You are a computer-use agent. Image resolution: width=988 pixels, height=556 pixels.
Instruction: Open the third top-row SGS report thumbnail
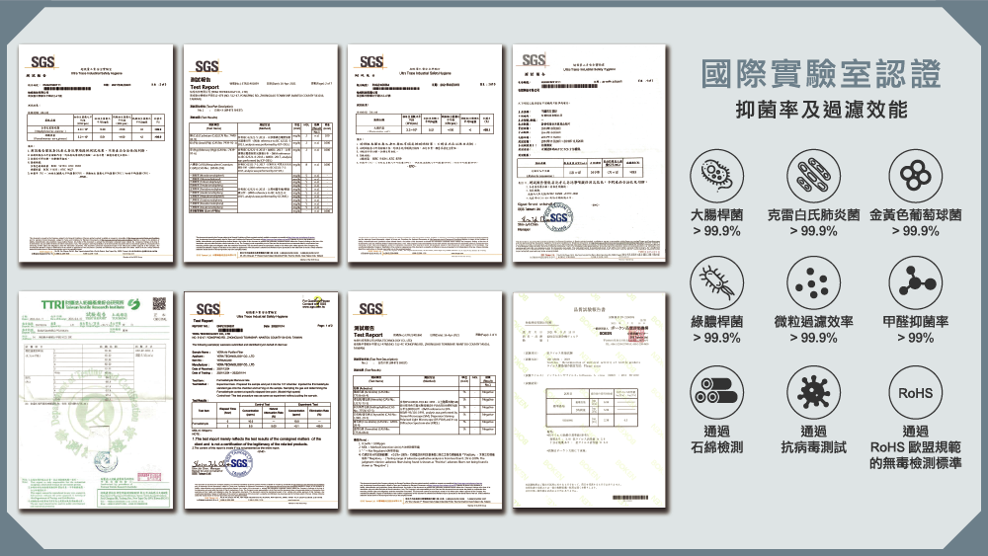(x=425, y=153)
